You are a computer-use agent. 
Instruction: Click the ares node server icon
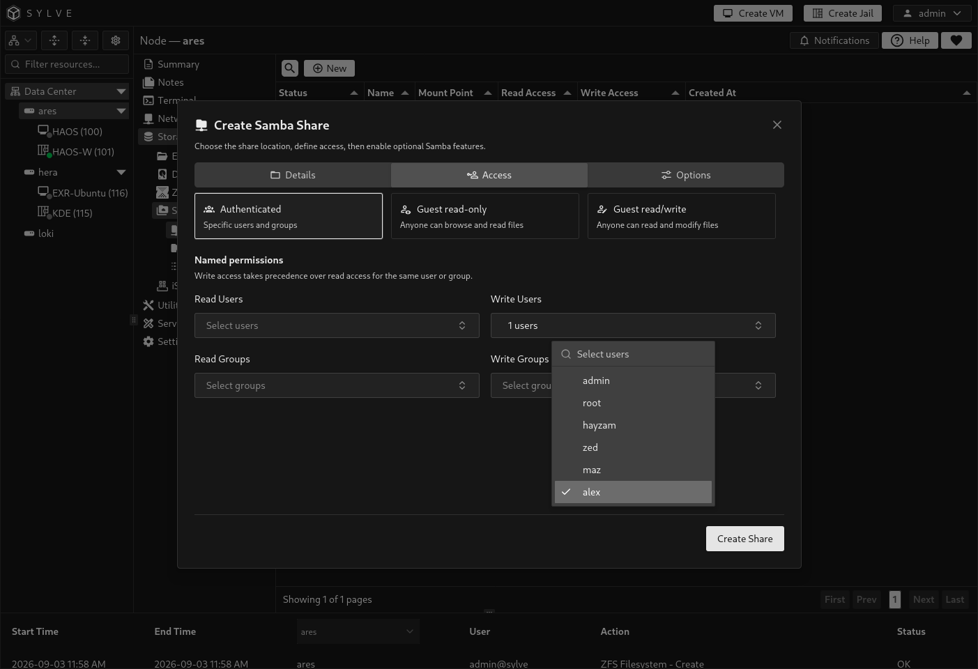[x=29, y=111]
